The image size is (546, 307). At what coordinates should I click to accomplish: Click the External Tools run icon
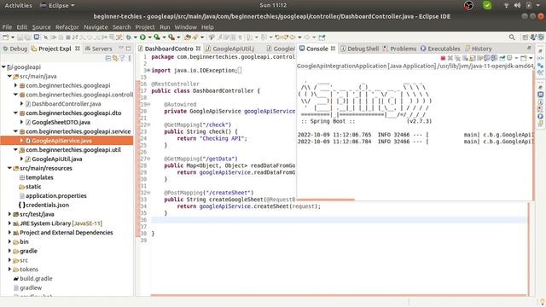[171, 38]
